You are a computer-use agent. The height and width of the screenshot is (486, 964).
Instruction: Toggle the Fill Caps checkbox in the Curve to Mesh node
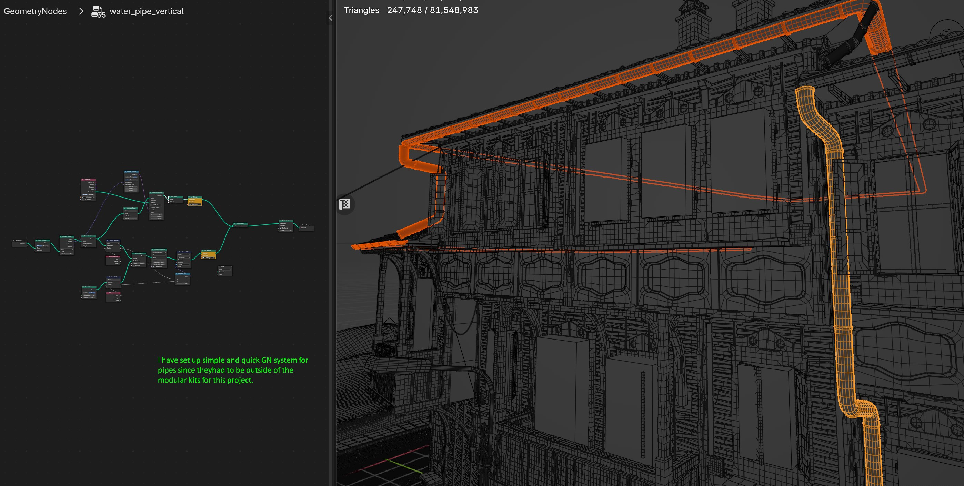pos(133,267)
